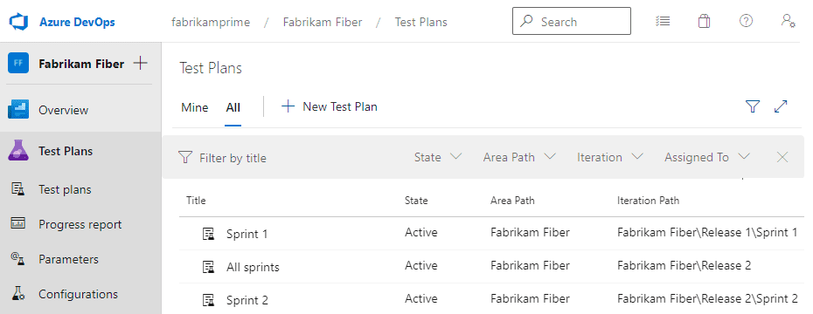
Task: Click the Search box in the header
Action: click(572, 21)
